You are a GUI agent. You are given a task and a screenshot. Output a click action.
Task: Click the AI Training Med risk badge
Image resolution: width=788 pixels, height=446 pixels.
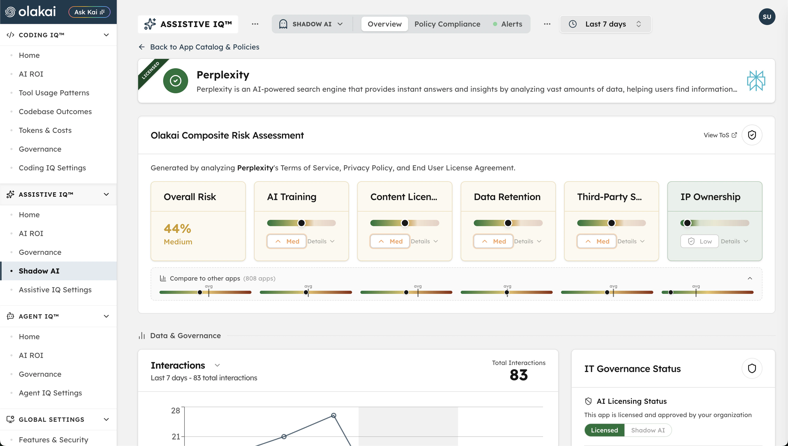coord(287,241)
